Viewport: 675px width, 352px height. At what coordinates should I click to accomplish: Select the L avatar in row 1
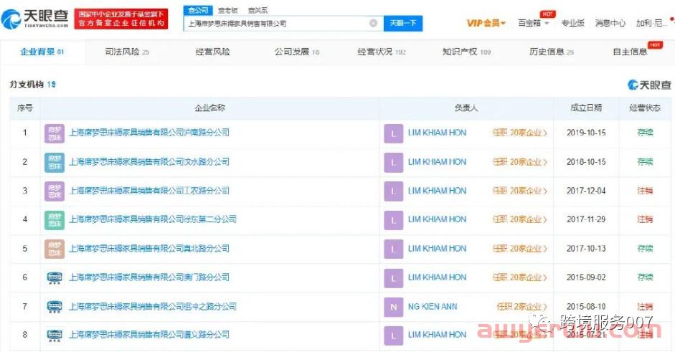394,133
